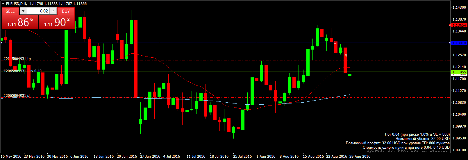Screen dimensions: 468x160
Task: Grab the blue horizontal line end handle
Action: point(450,43)
